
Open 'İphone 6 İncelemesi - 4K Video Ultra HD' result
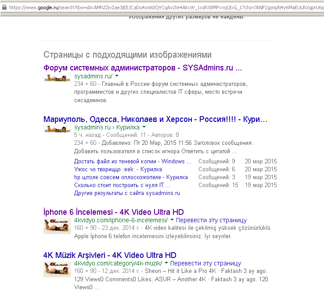click(113, 212)
